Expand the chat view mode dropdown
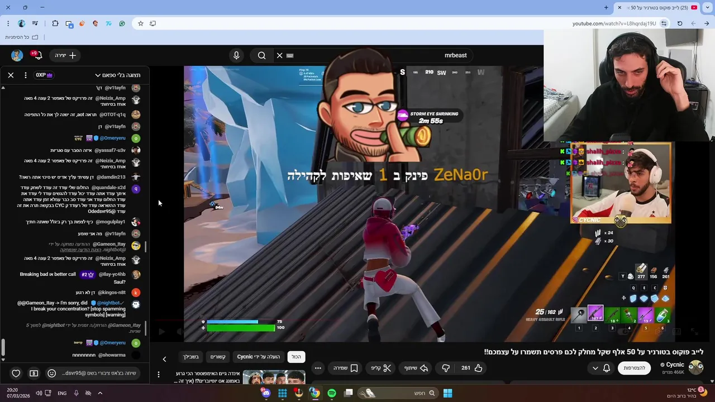This screenshot has height=402, width=715. click(x=117, y=75)
